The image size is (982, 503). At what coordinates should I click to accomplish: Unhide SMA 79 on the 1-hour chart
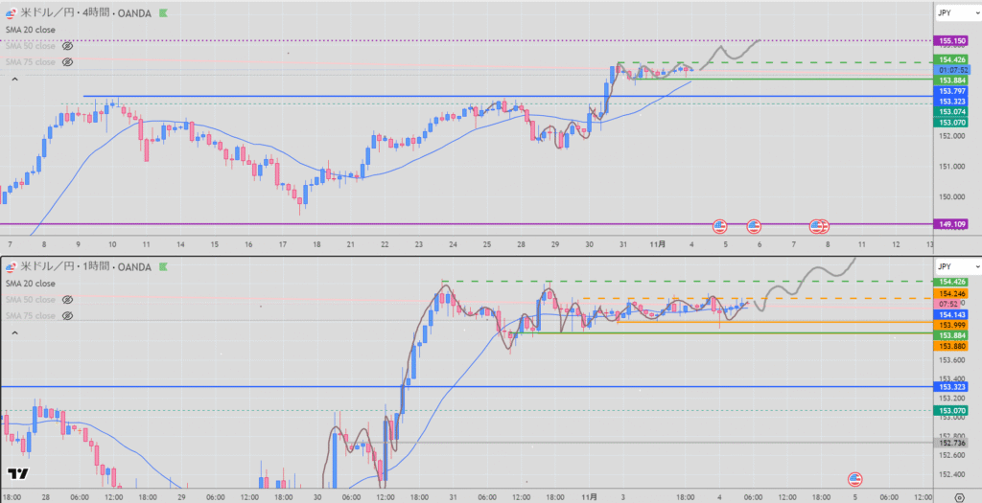[67, 315]
